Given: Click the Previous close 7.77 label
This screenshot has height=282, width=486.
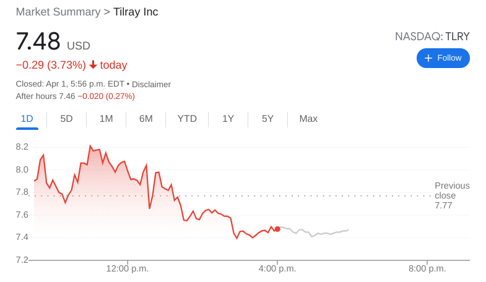Looking at the screenshot, I should (451, 195).
